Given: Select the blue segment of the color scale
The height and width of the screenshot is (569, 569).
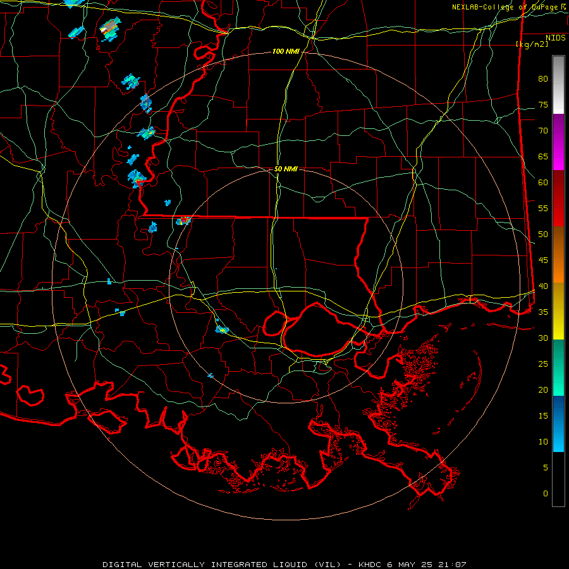Looking at the screenshot, I should point(558,424).
